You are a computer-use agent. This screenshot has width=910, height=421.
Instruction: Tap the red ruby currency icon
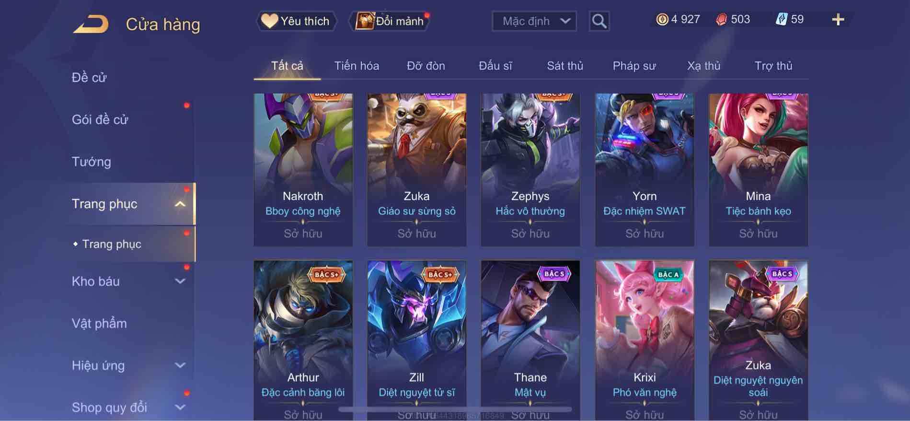721,19
